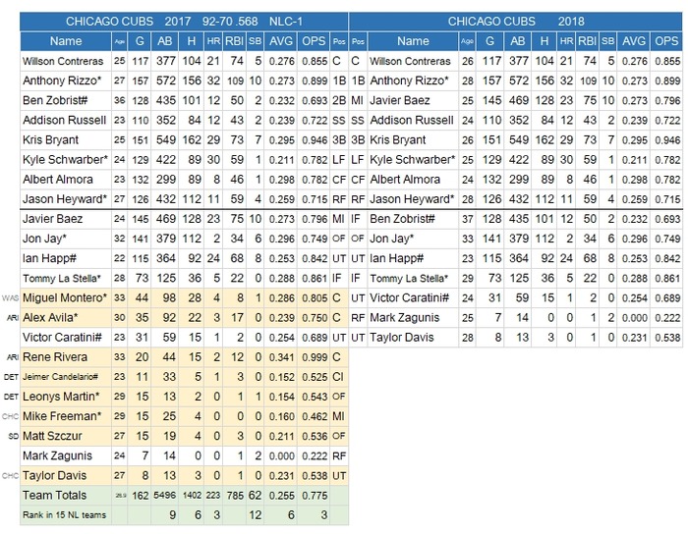Click the CHICAGO CUBS 2017 92-70 title
Image resolution: width=688 pixels, height=534 pixels.
coord(184,22)
